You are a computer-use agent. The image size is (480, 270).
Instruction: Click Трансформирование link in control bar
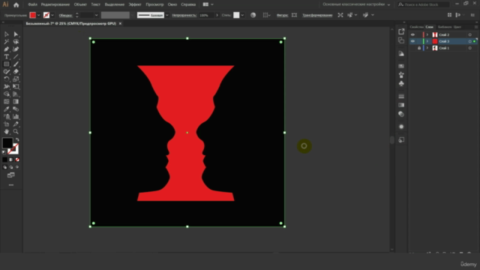click(x=317, y=15)
